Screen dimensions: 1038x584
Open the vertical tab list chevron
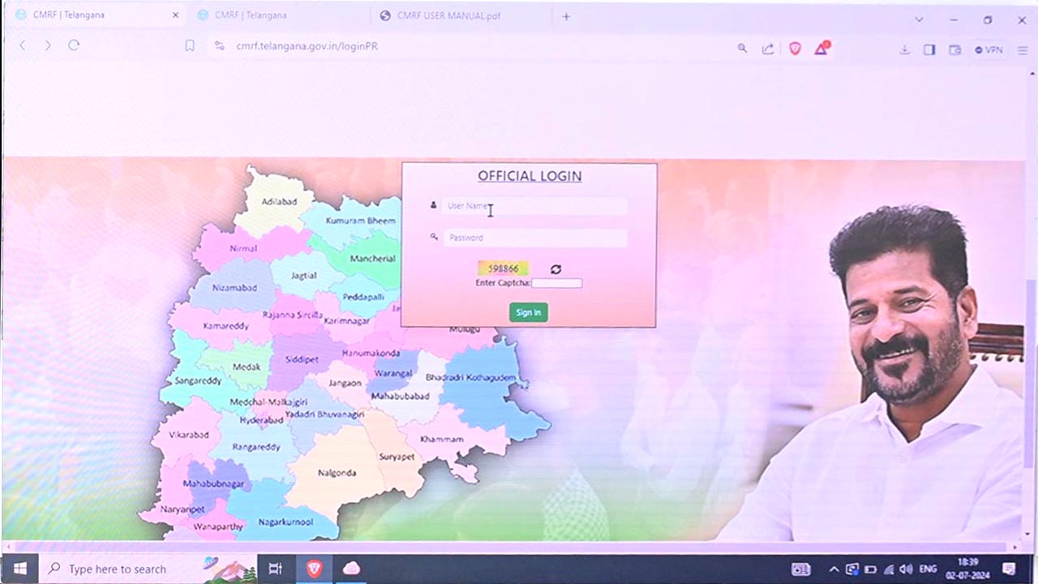pyautogui.click(x=919, y=19)
